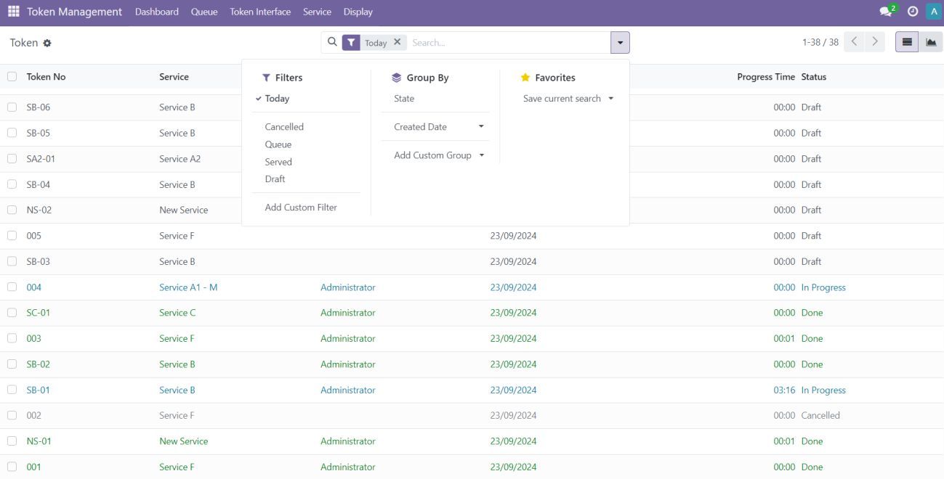
Task: Open the apps grid menu icon
Action: point(14,12)
